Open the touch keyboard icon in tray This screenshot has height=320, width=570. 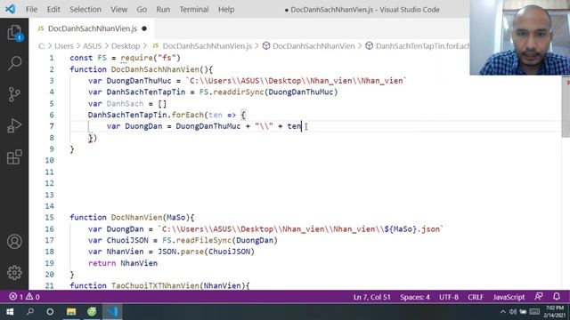click(534, 312)
